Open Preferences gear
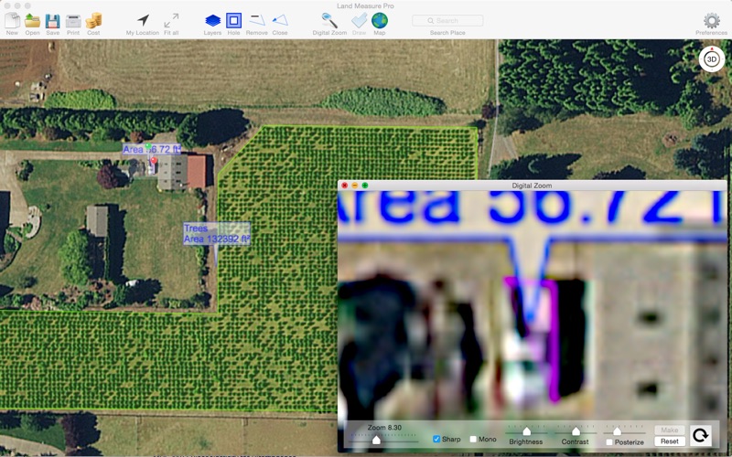Screen dimensions: 732x457 coord(712,20)
